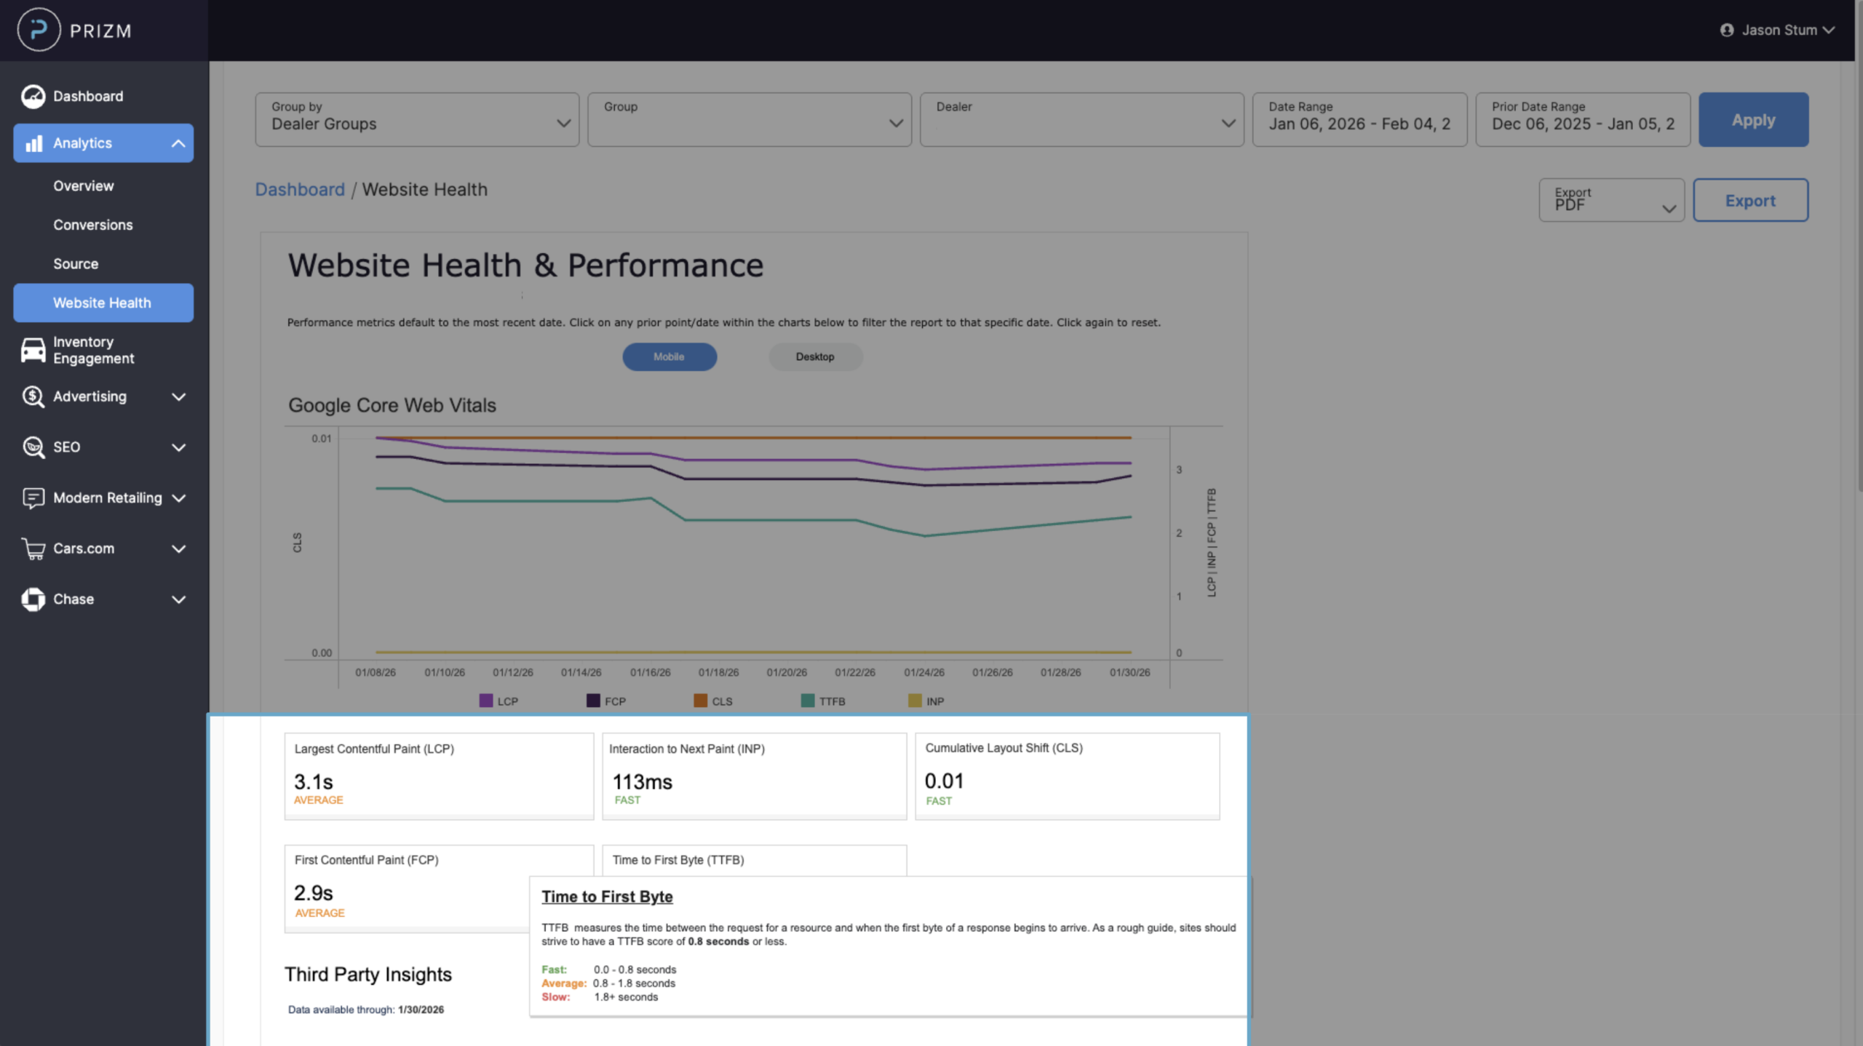Image resolution: width=1863 pixels, height=1046 pixels.
Task: Click the Modern Retailing chat icon
Action: [x=33, y=498]
